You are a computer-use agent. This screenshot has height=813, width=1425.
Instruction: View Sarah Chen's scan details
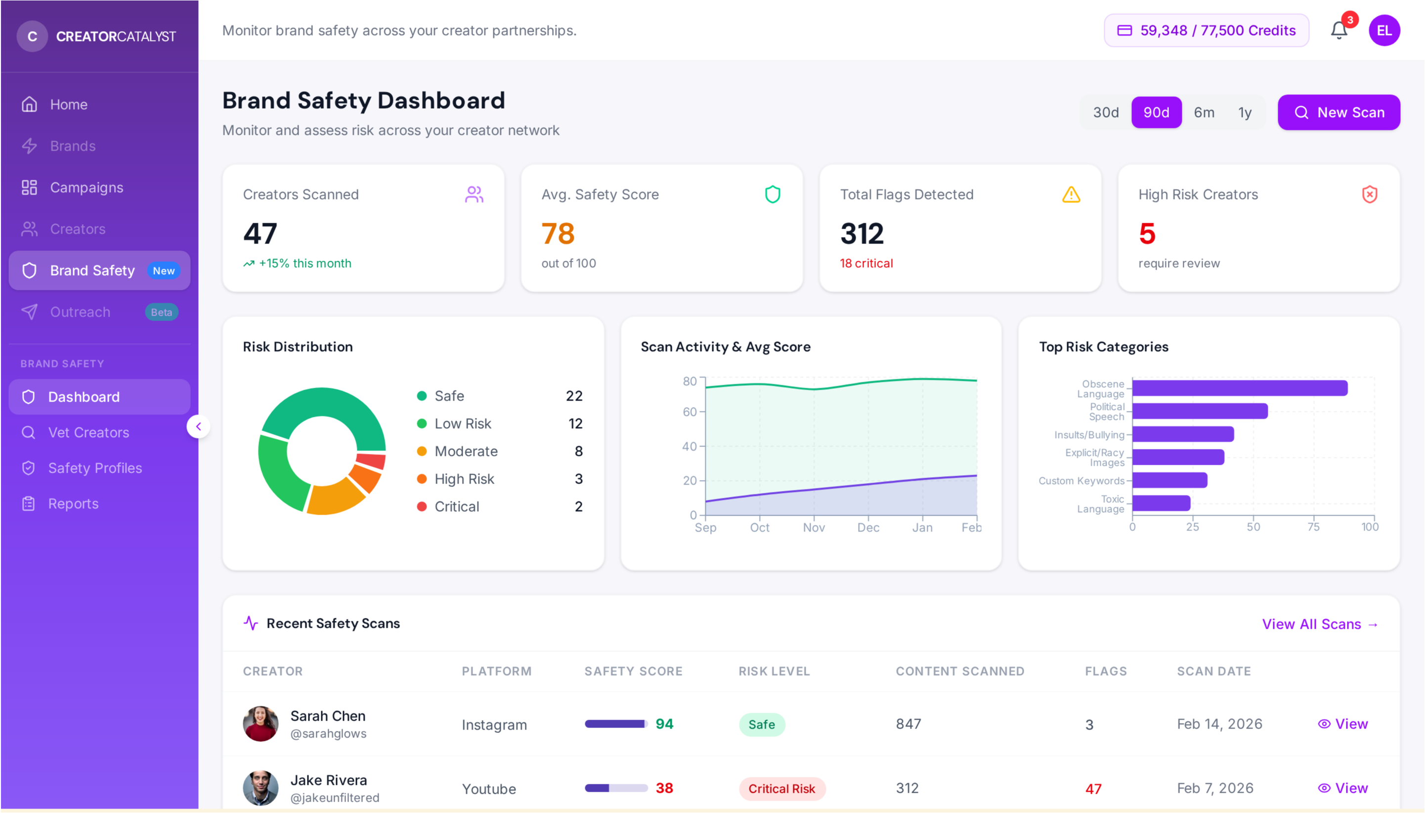1342,724
